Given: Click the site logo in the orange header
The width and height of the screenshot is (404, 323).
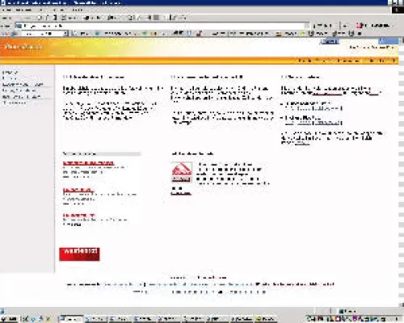Looking at the screenshot, I should pos(23,47).
